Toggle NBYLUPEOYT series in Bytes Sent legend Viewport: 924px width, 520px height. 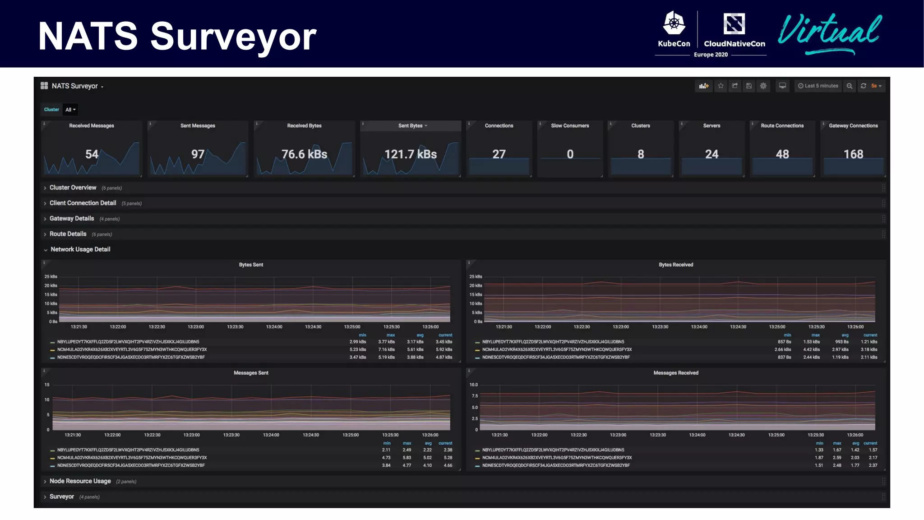point(128,342)
